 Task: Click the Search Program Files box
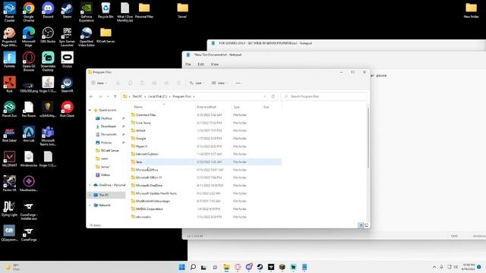[324, 96]
